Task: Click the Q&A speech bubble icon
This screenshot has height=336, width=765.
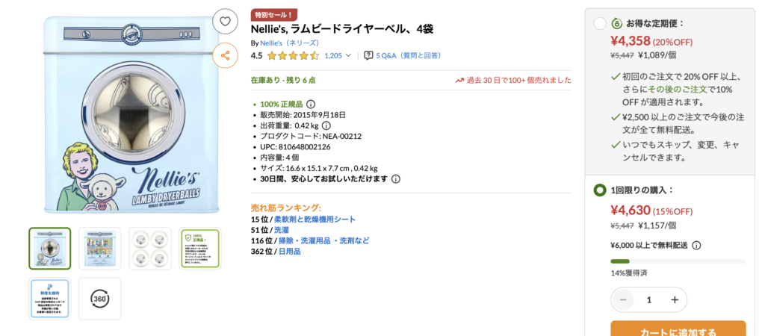Action: [x=368, y=55]
